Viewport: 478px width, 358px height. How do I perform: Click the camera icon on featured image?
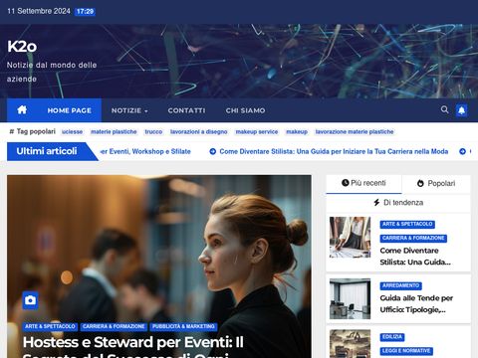30,300
